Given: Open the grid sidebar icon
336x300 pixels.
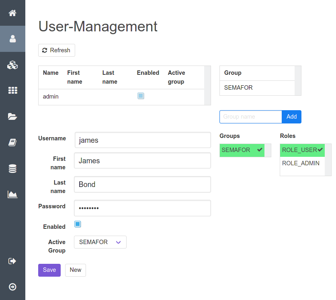Looking at the screenshot, I should click(x=12, y=90).
